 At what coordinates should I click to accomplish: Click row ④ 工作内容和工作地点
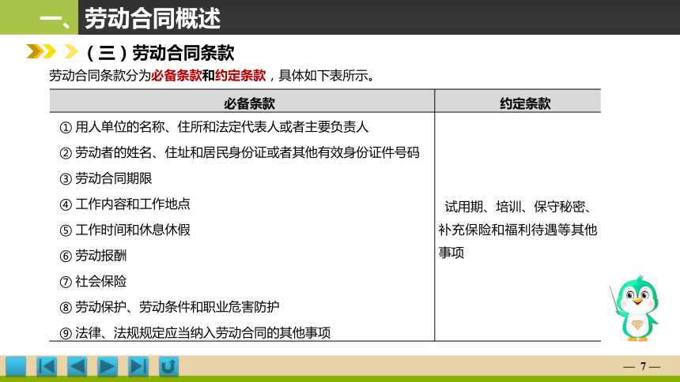[125, 204]
